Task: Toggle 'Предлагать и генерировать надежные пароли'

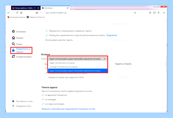Action: pyautogui.click(x=47, y=31)
